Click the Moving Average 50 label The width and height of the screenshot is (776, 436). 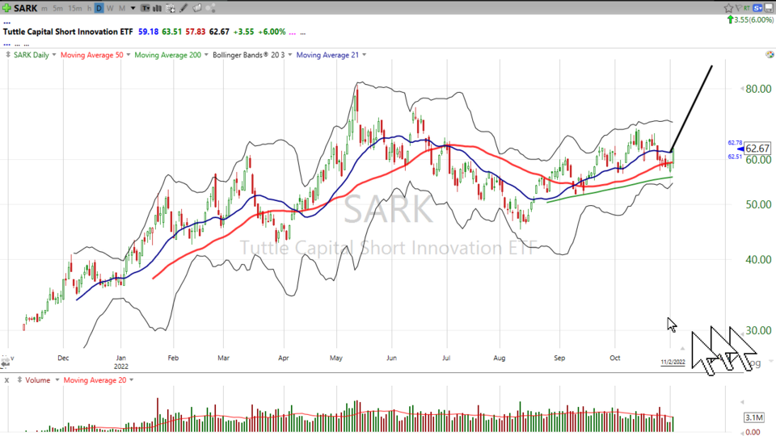pos(91,55)
